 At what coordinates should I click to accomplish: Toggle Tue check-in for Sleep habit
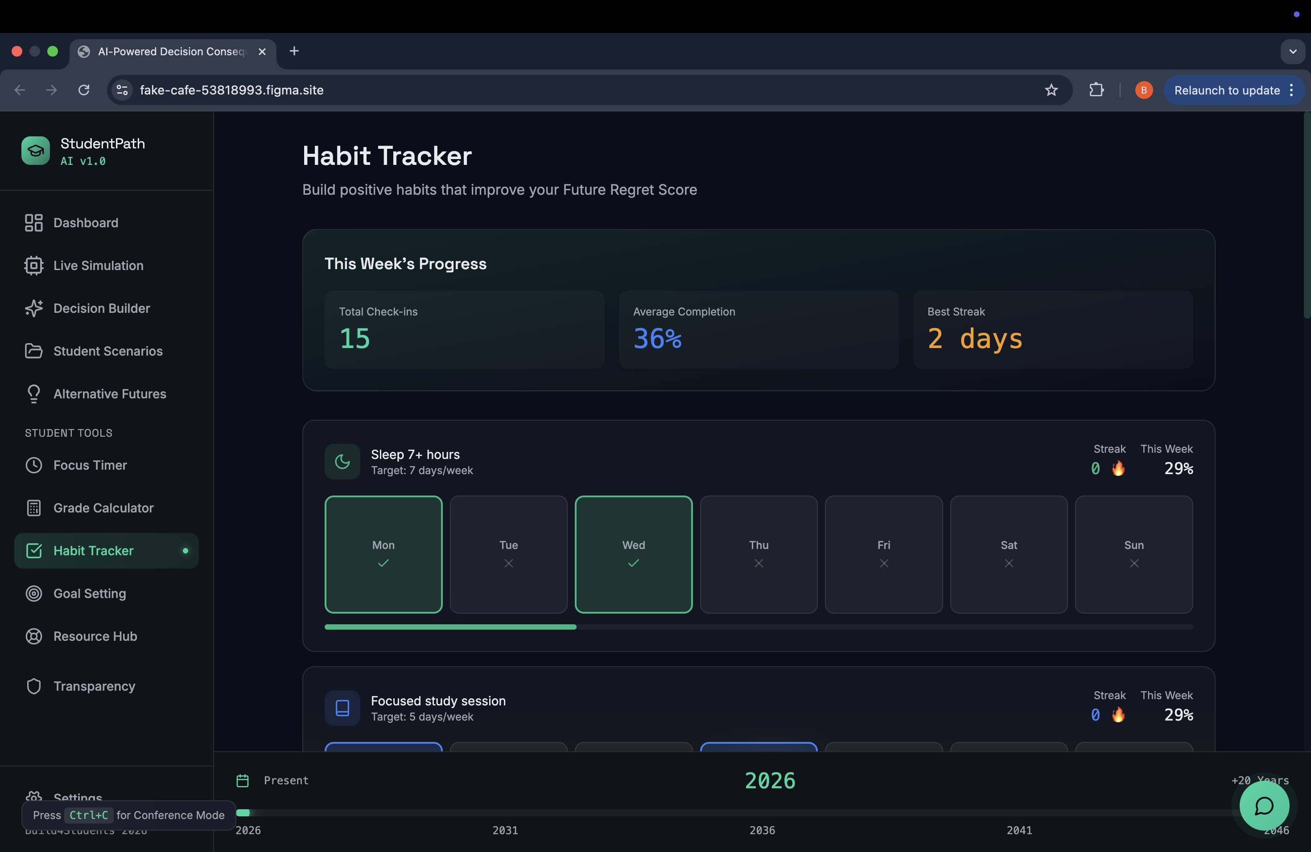pos(508,554)
